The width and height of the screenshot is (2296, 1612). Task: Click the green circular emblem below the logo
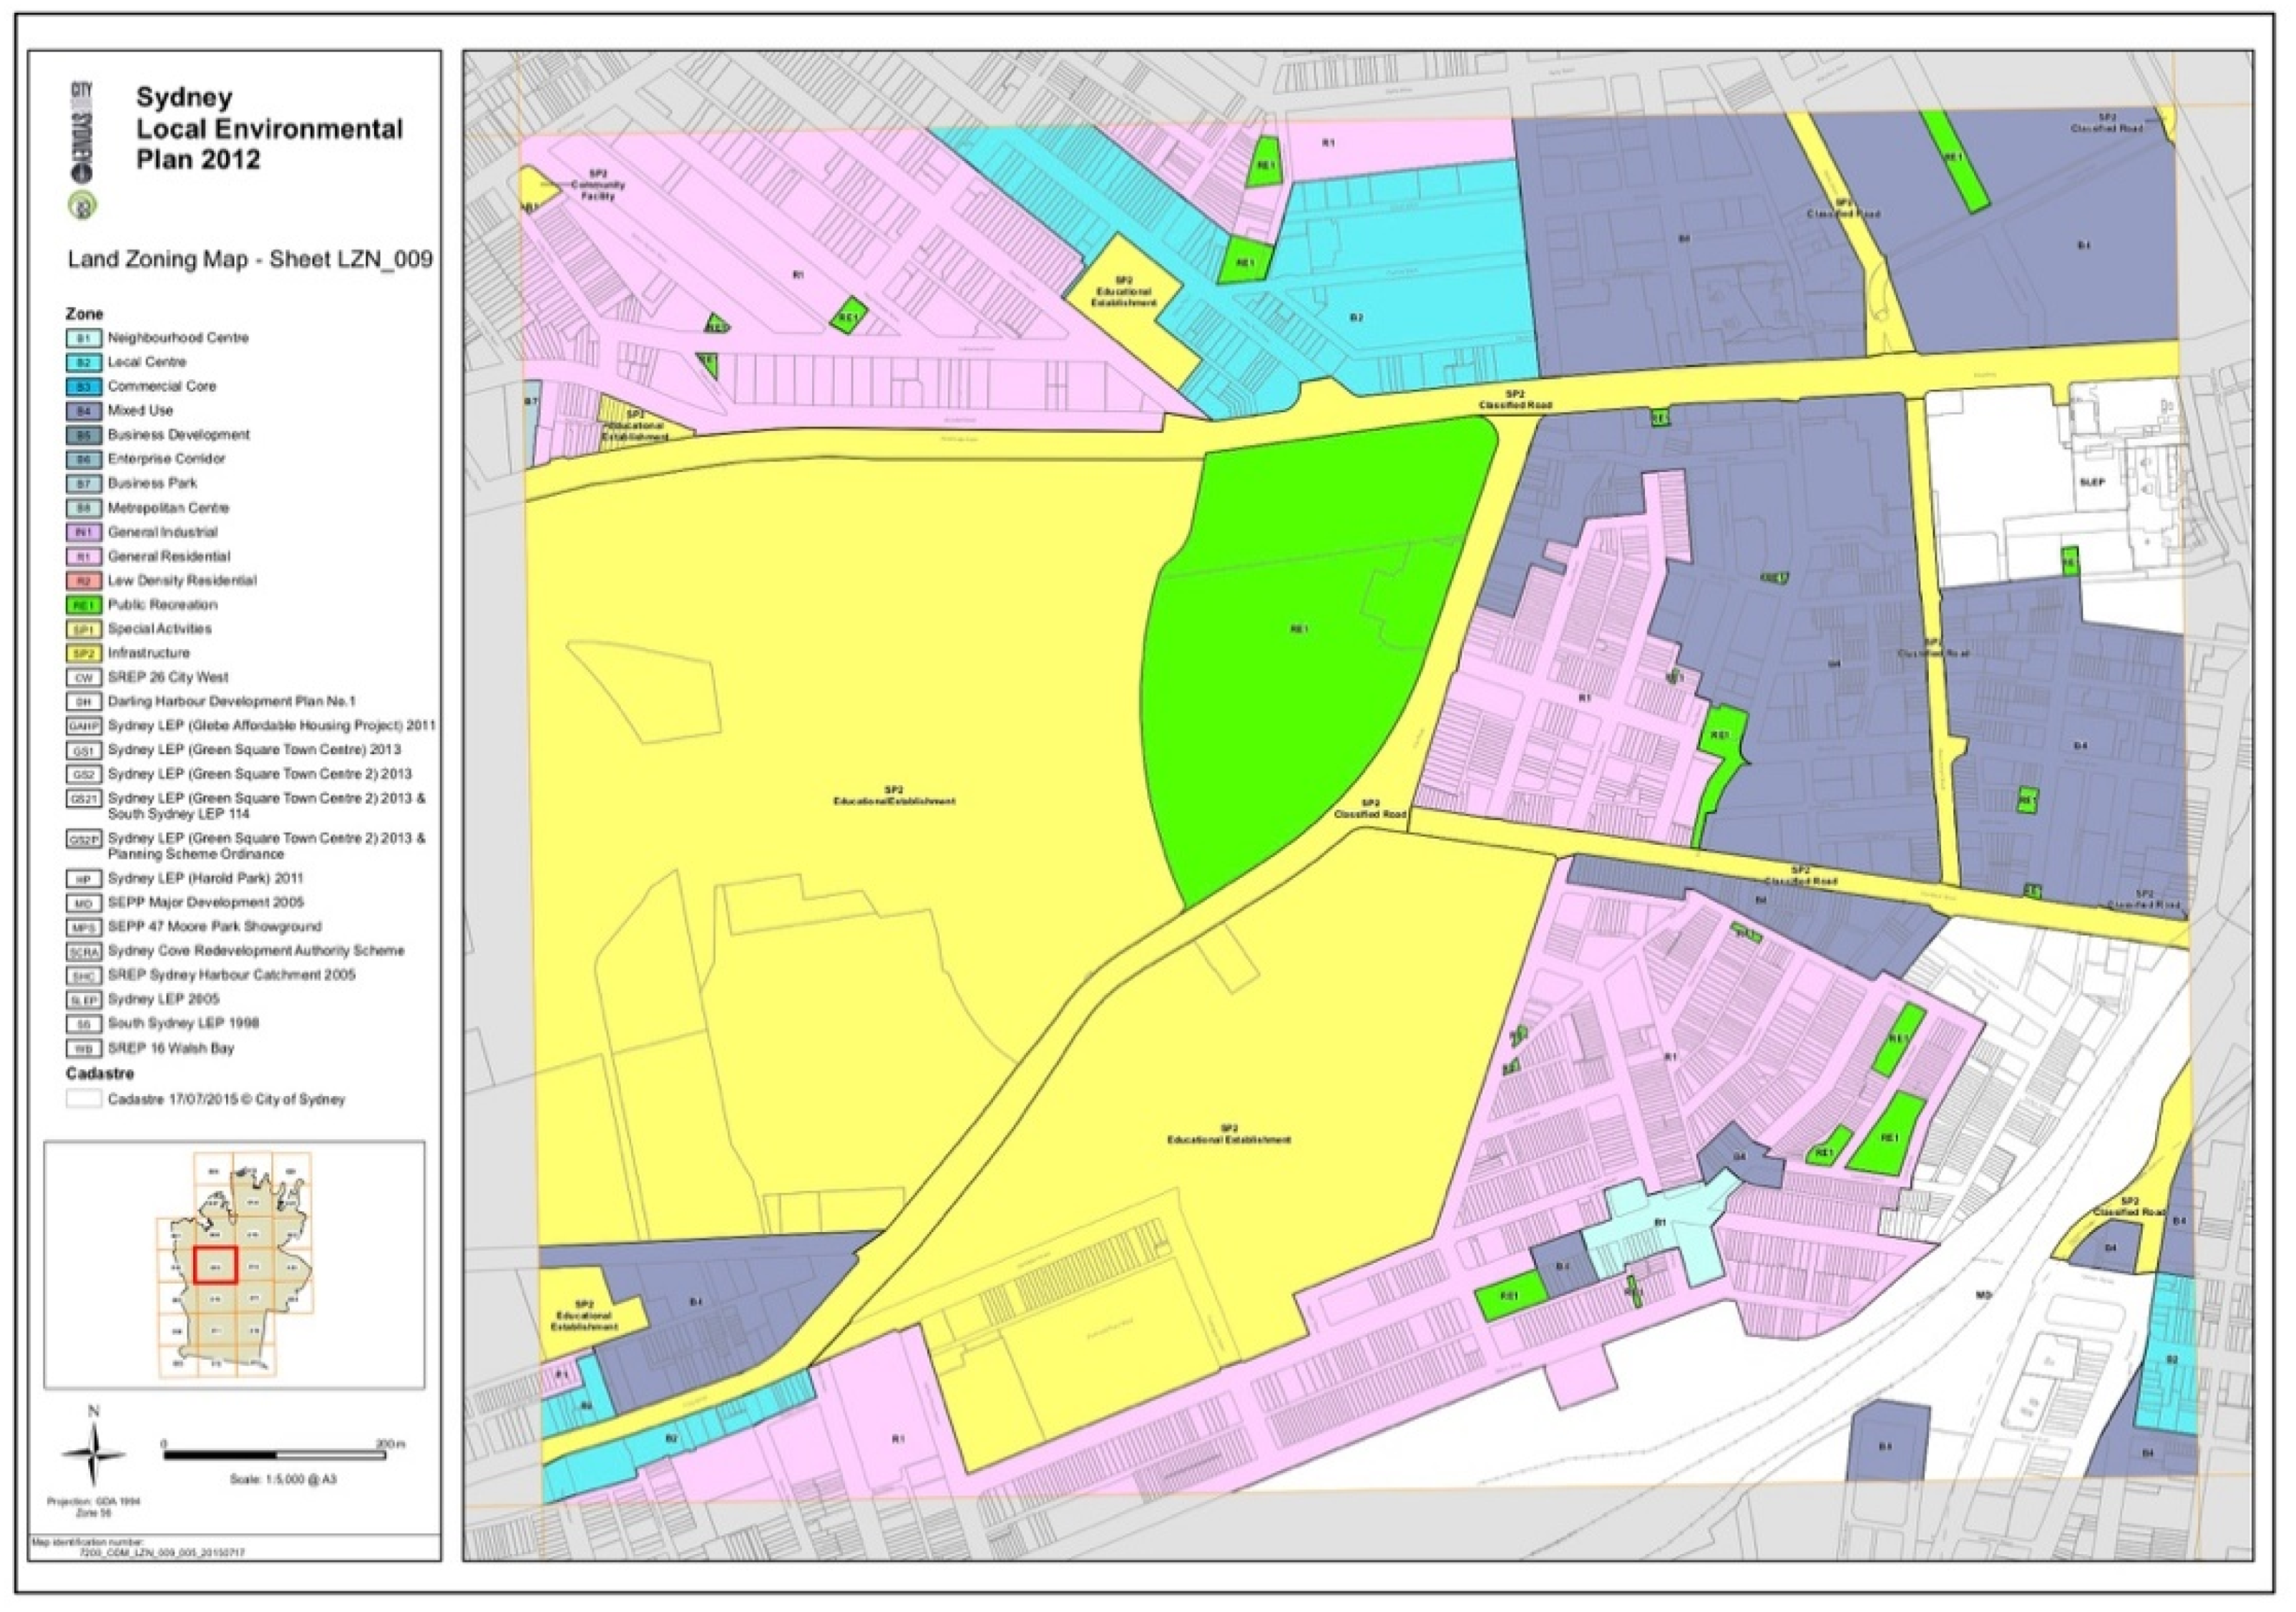(x=83, y=207)
